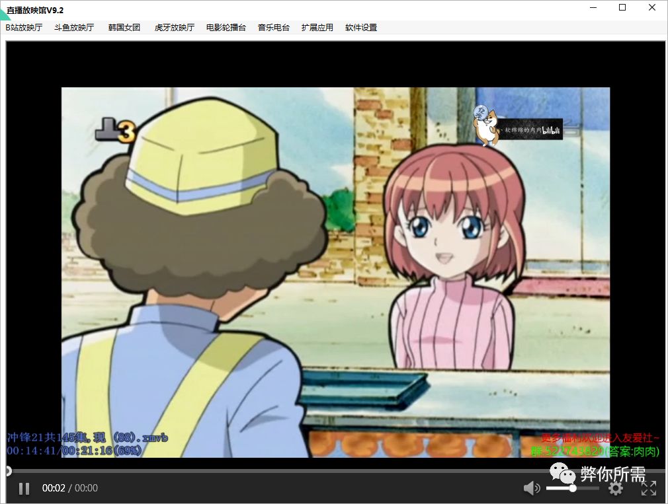Open player settings gear icon

(x=615, y=489)
